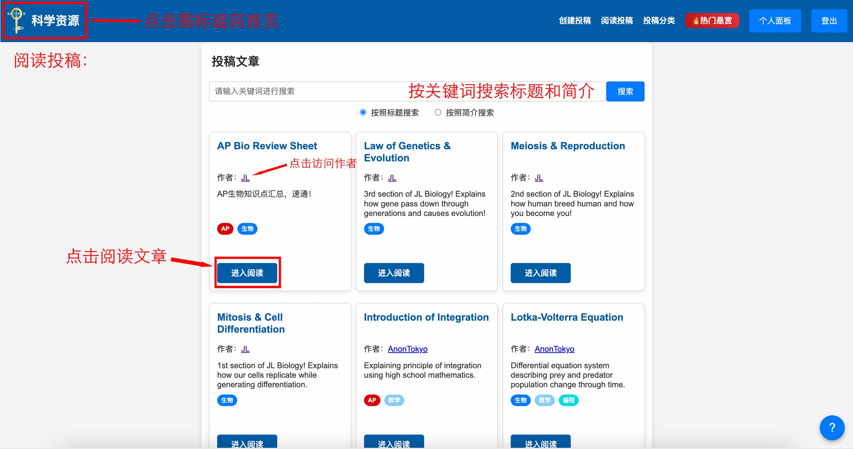Open the Meiosis & Reproduction title link
Viewport: 853px width, 449px height.
pyautogui.click(x=568, y=146)
